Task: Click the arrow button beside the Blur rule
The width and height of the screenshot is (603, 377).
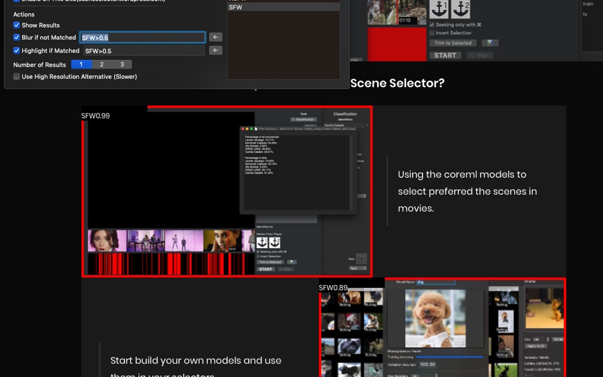Action: point(216,37)
